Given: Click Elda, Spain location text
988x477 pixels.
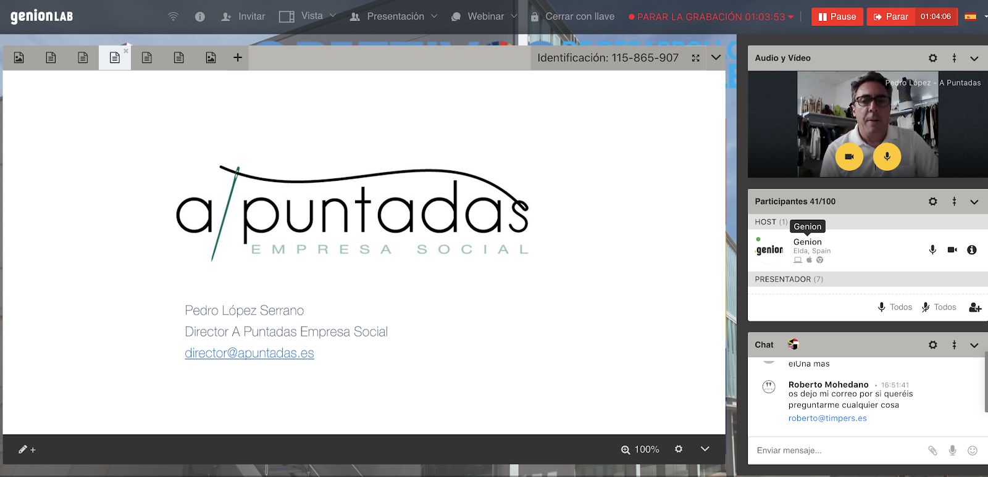Looking at the screenshot, I should (812, 251).
